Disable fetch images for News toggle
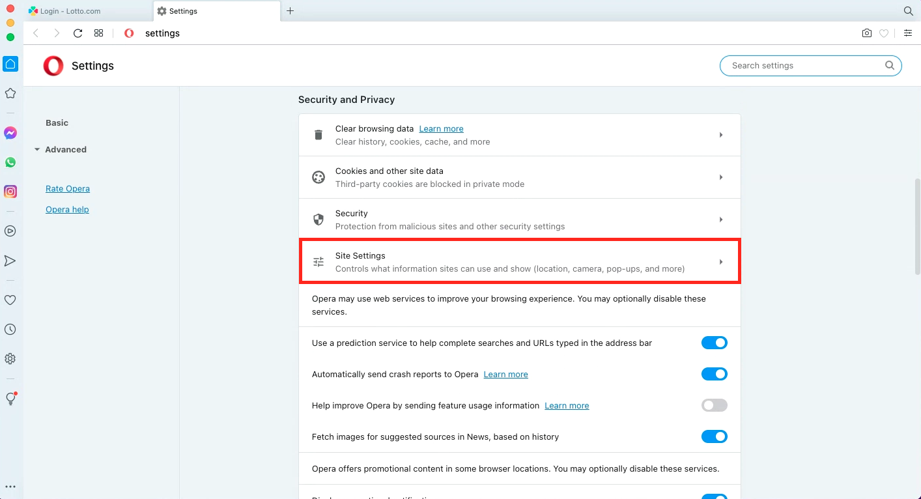Image resolution: width=921 pixels, height=499 pixels. click(715, 436)
